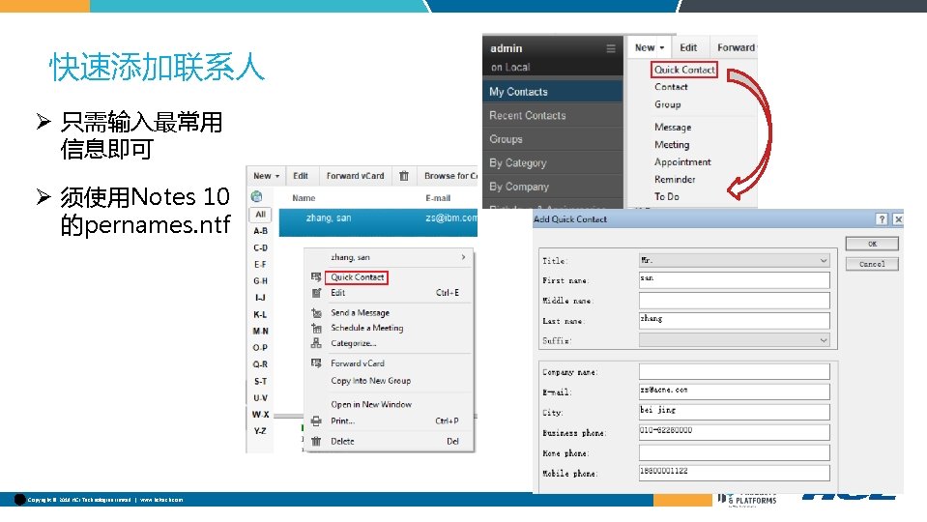Viewport: 927px width, 522px height.
Task: Click Forward button in top toolbar
Action: coord(736,47)
